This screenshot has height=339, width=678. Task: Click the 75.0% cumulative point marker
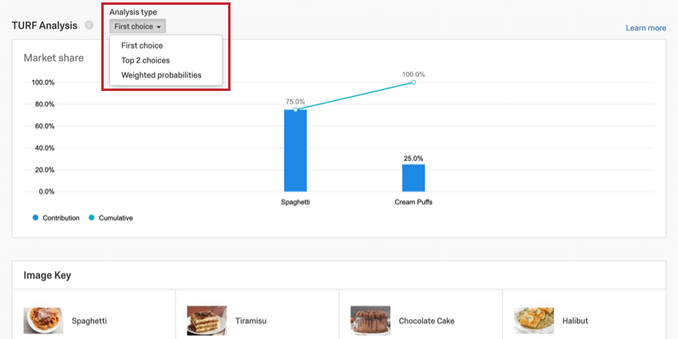pyautogui.click(x=295, y=109)
